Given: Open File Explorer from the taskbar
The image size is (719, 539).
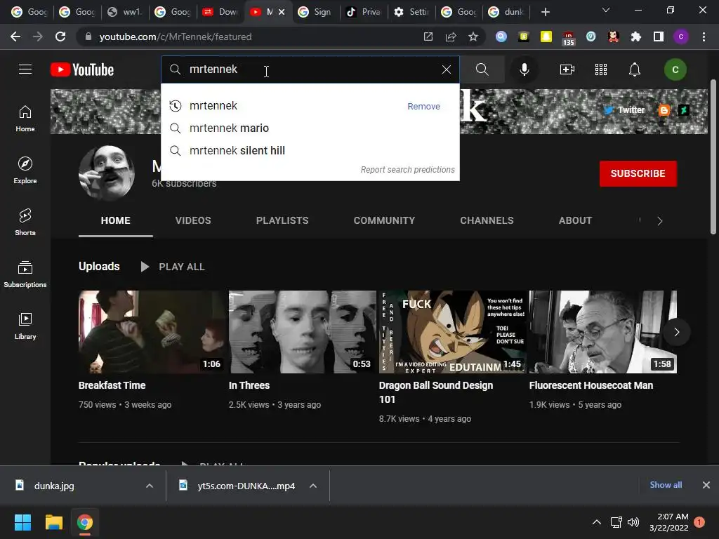Looking at the screenshot, I should click(x=53, y=522).
